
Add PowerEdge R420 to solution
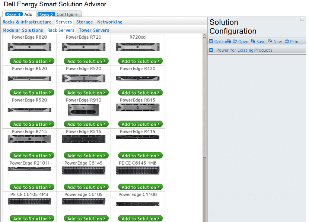(x=140, y=92)
